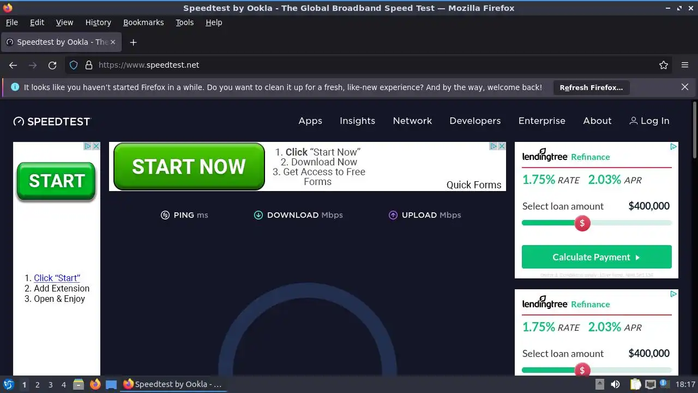This screenshot has height=393, width=698.
Task: Open the Network navigation link
Action: click(x=412, y=121)
